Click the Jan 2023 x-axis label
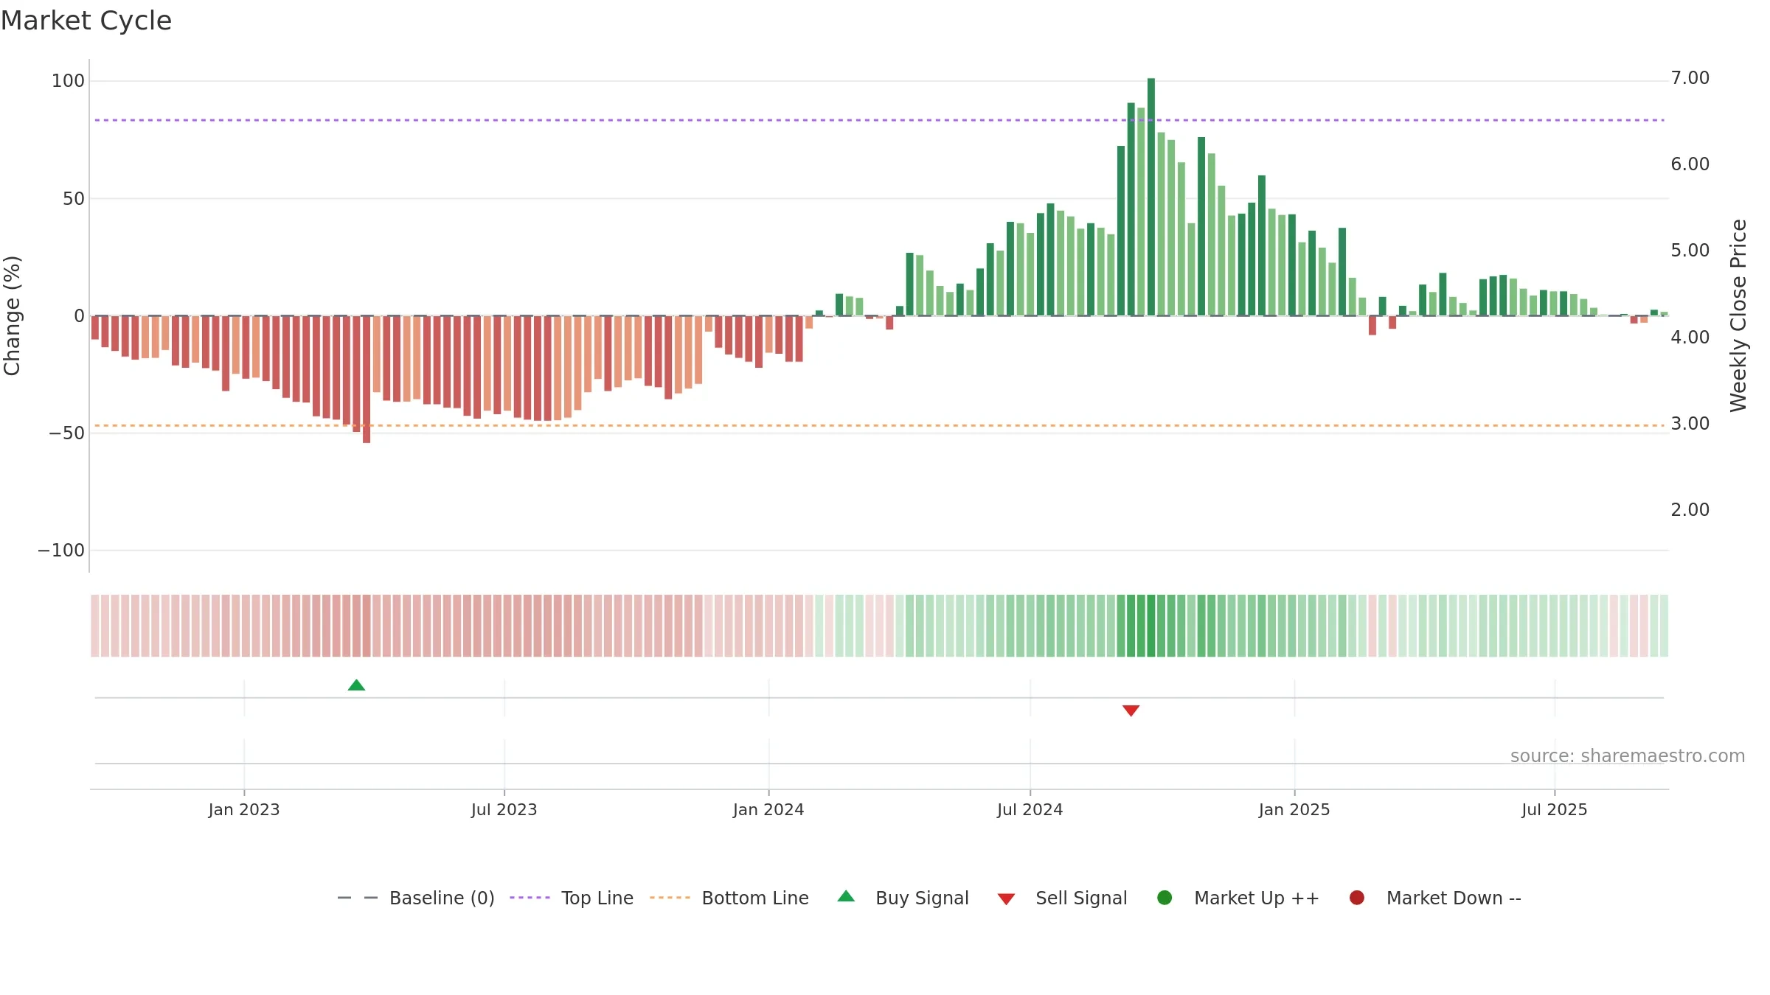 tap(244, 809)
